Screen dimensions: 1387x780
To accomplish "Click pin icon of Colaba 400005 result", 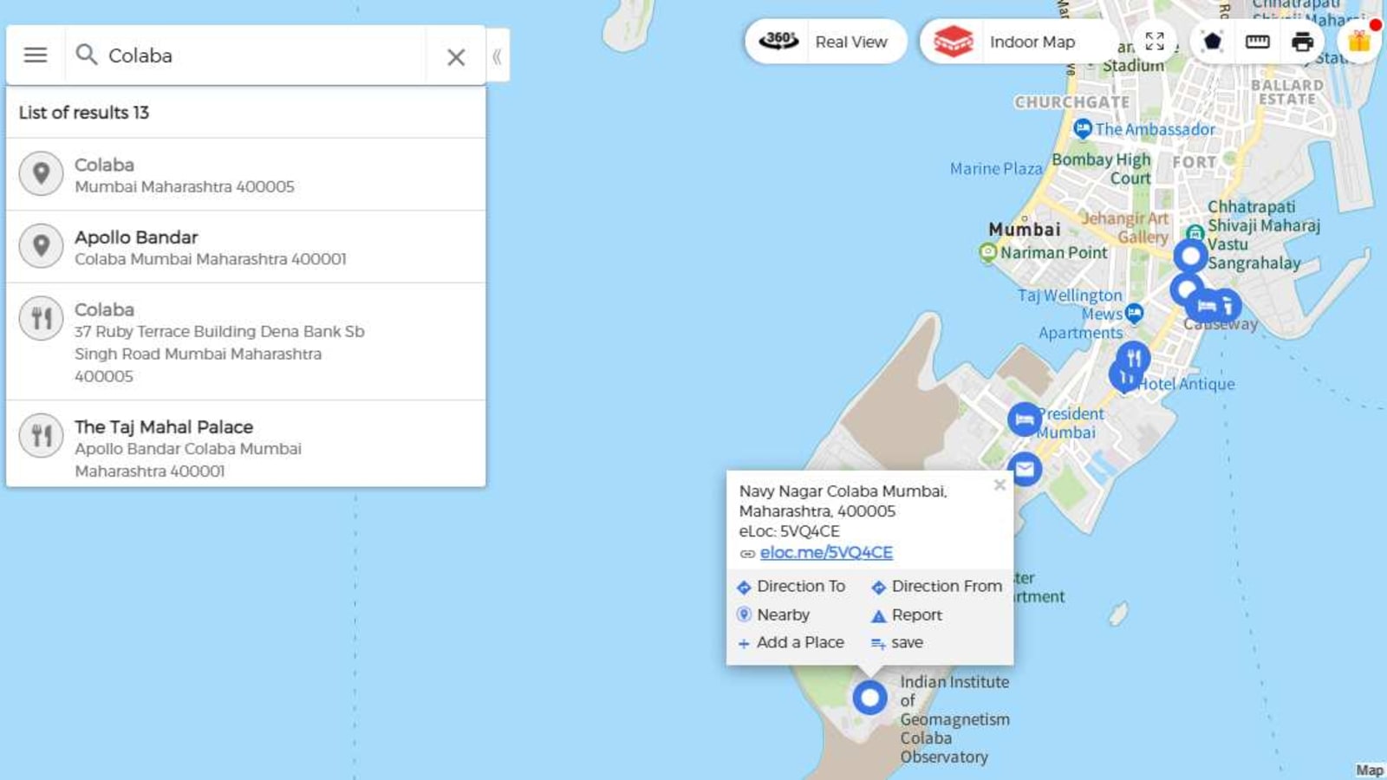I will [x=41, y=173].
